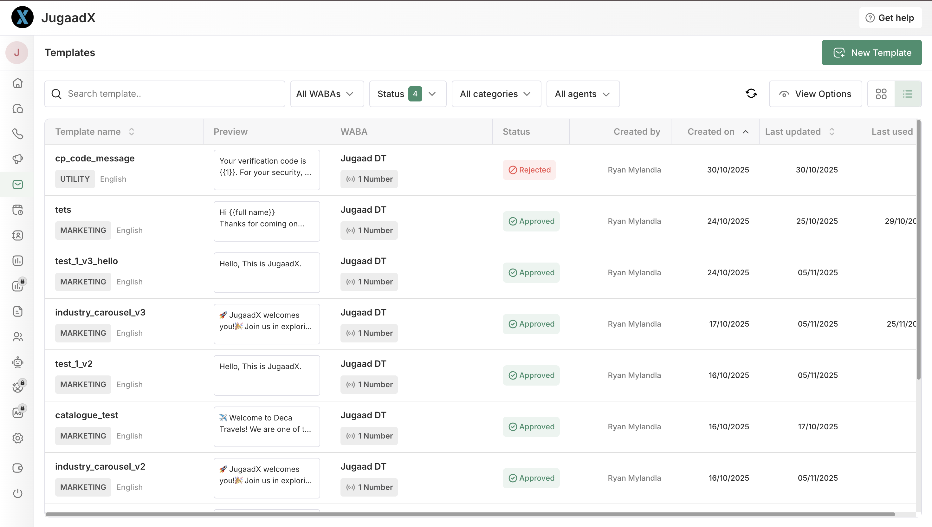The width and height of the screenshot is (932, 527).
Task: Open the contacts people sidebar icon
Action: click(x=17, y=337)
